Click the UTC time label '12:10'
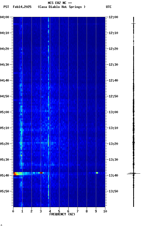 [113, 33]
